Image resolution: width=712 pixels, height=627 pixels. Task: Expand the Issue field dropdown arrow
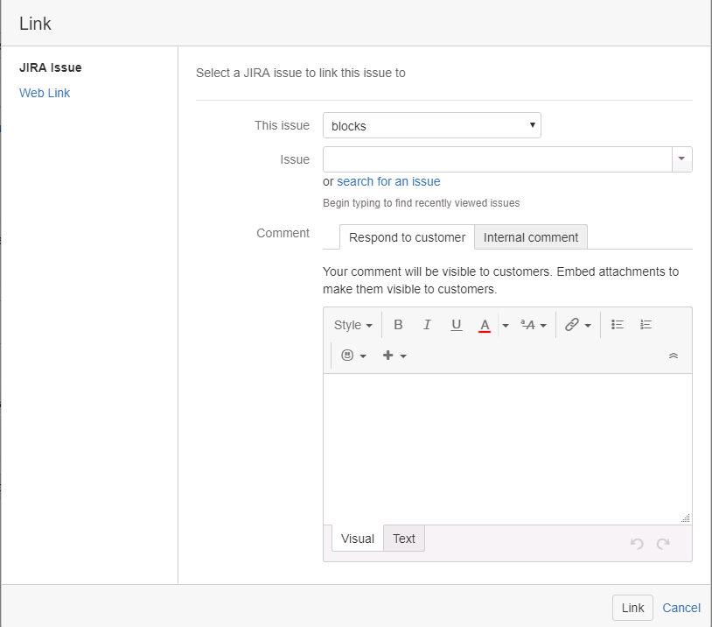[x=681, y=159]
